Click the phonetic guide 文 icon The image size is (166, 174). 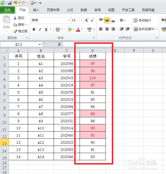point(89,29)
